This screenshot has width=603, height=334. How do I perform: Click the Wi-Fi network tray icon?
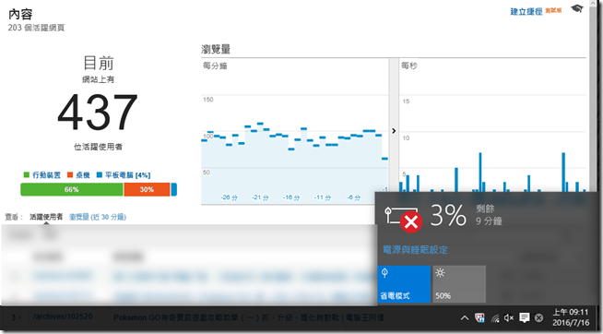495,318
